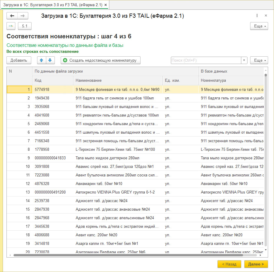Viewport: 274px width, 272px height.
Task: Clear the search field with the x button
Action: point(244,60)
